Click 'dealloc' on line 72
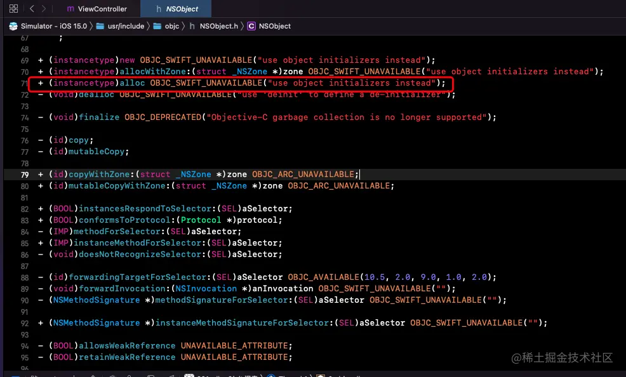The height and width of the screenshot is (377, 626). point(97,95)
